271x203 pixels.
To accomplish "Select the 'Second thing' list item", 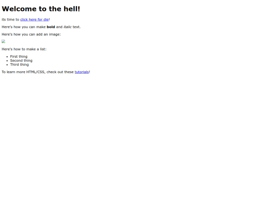I will [x=21, y=61].
